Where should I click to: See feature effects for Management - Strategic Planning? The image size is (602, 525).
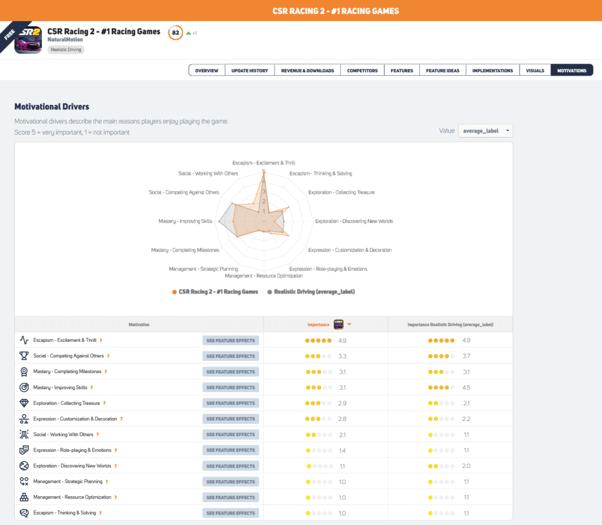[230, 482]
